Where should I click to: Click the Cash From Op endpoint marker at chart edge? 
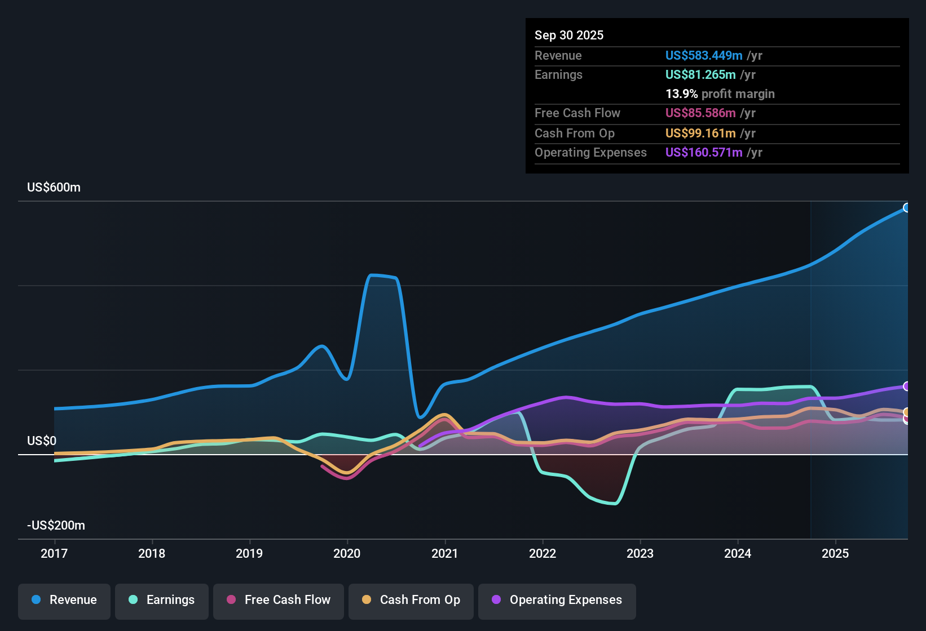click(x=906, y=413)
